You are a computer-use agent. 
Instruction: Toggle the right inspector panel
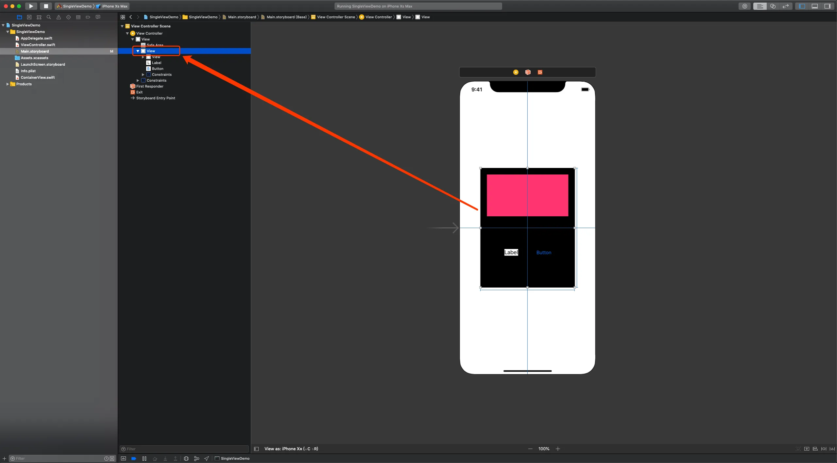tap(827, 6)
